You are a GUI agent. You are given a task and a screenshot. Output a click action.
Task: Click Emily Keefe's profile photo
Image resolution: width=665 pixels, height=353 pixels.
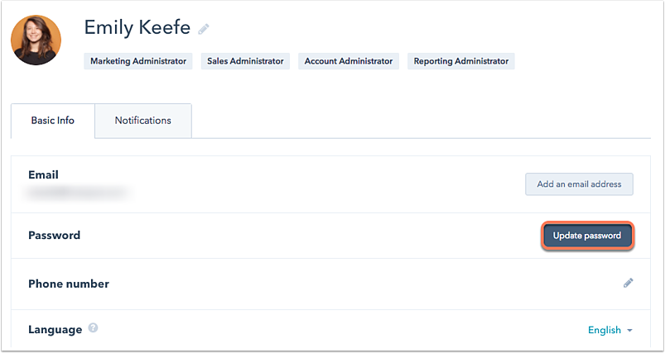[x=36, y=40]
